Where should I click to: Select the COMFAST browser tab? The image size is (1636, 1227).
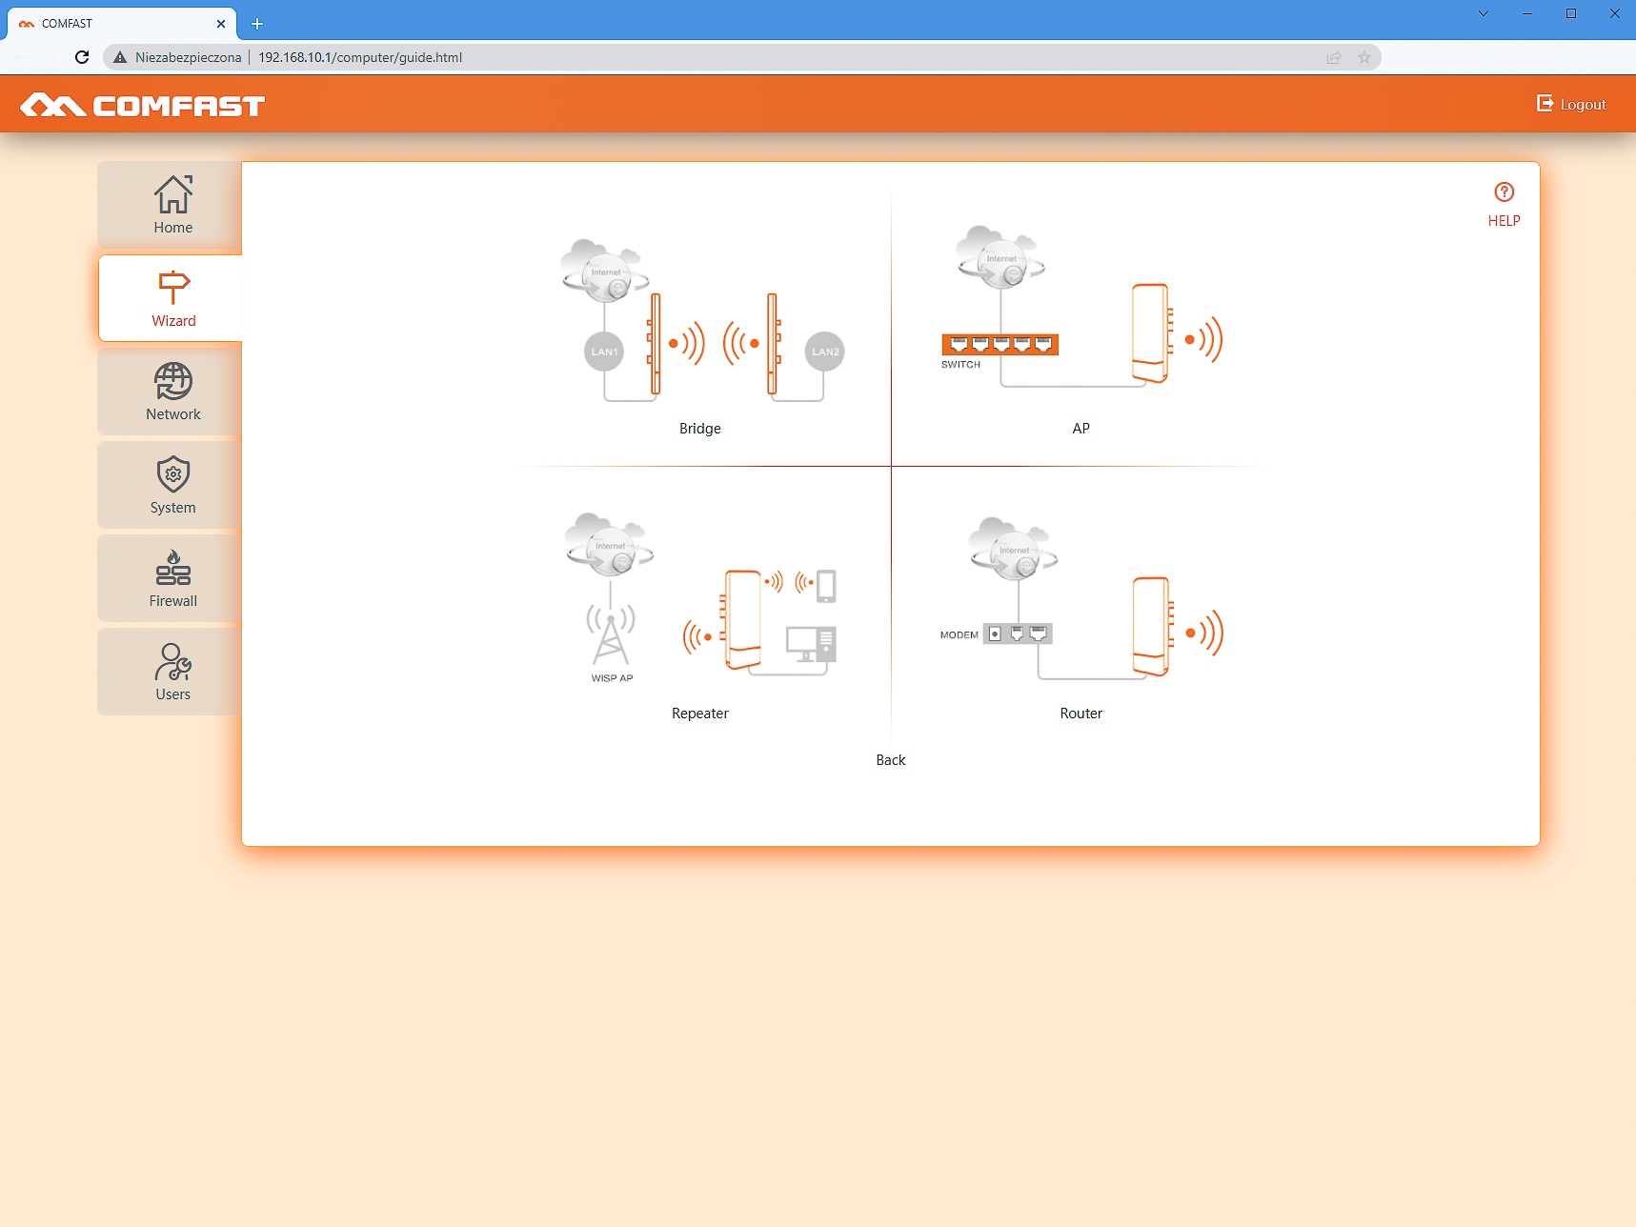pos(122,24)
